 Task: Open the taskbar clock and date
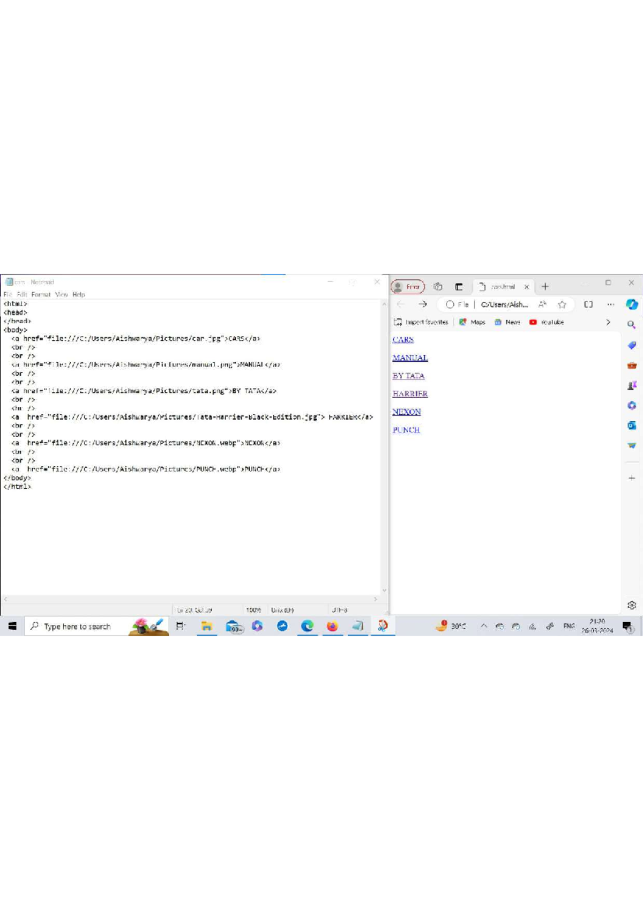pyautogui.click(x=597, y=626)
